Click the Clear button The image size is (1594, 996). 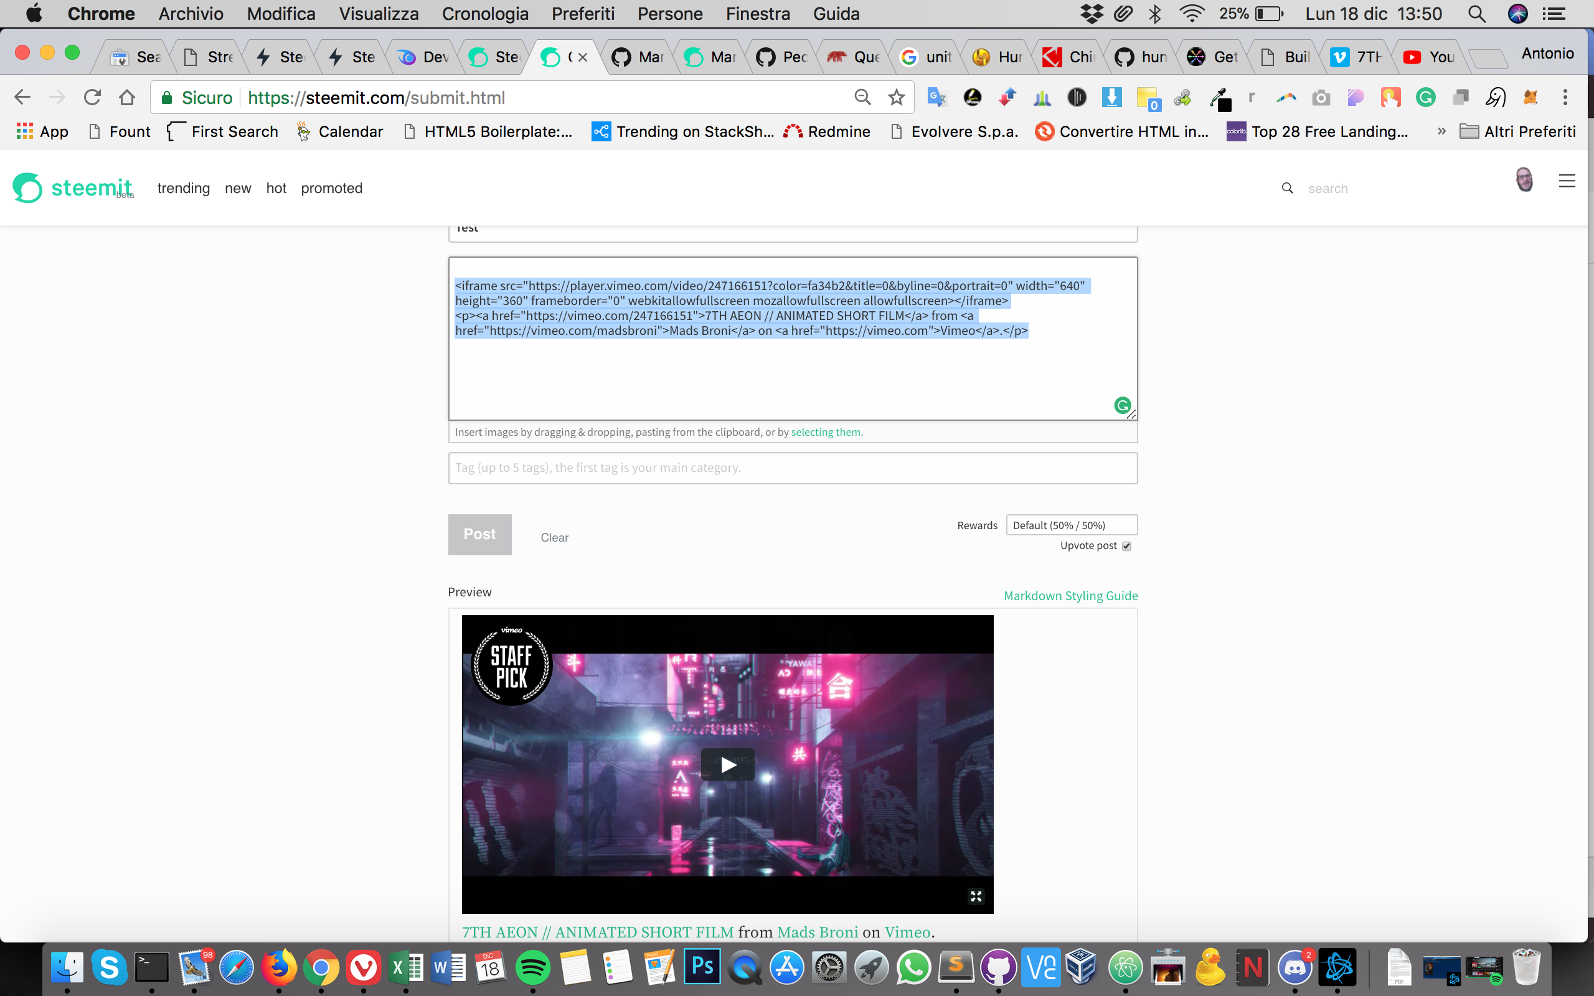pos(554,536)
